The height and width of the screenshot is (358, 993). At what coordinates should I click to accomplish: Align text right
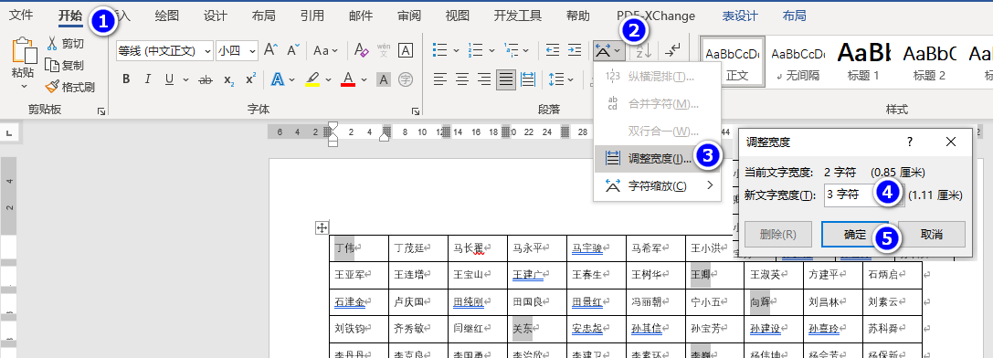coord(484,79)
